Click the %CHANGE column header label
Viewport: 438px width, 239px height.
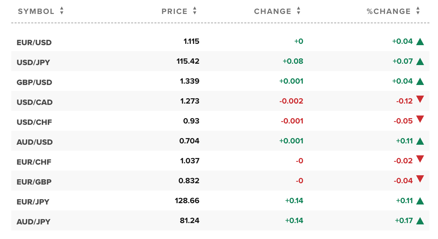pyautogui.click(x=389, y=11)
